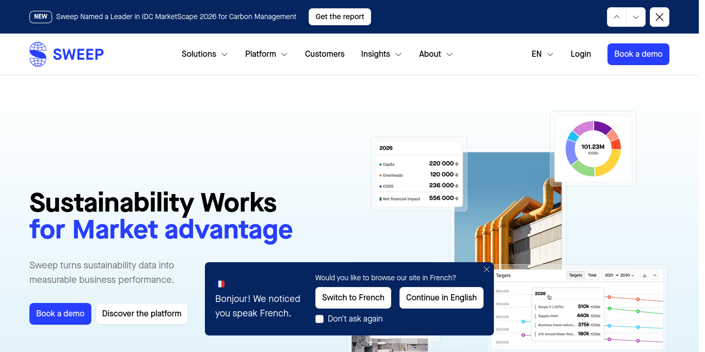705x352 pixels.
Task: Click the Business travel reduct... row
Action: click(568, 325)
